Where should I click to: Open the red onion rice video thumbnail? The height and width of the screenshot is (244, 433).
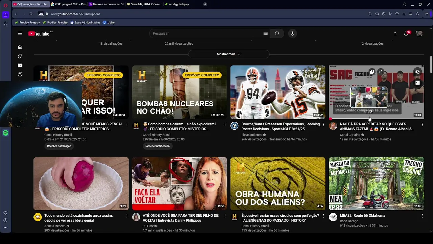(81, 183)
